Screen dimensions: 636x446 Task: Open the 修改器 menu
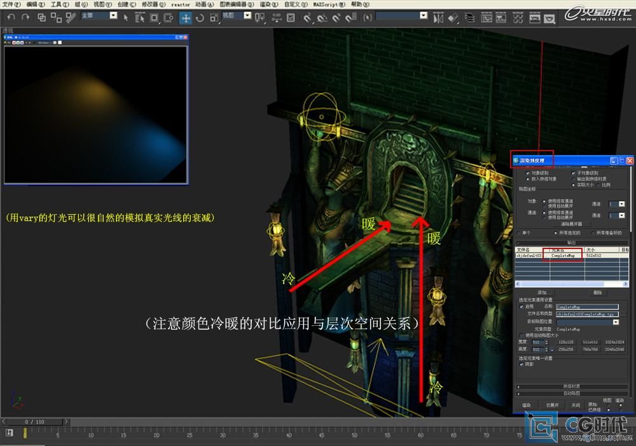pos(153,4)
